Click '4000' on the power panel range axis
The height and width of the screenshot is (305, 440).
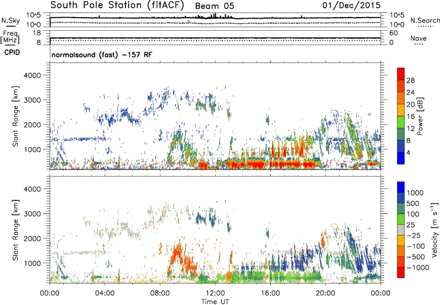click(x=32, y=75)
